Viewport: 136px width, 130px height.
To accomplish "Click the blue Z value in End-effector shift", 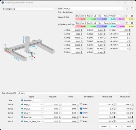I will click(102, 26).
